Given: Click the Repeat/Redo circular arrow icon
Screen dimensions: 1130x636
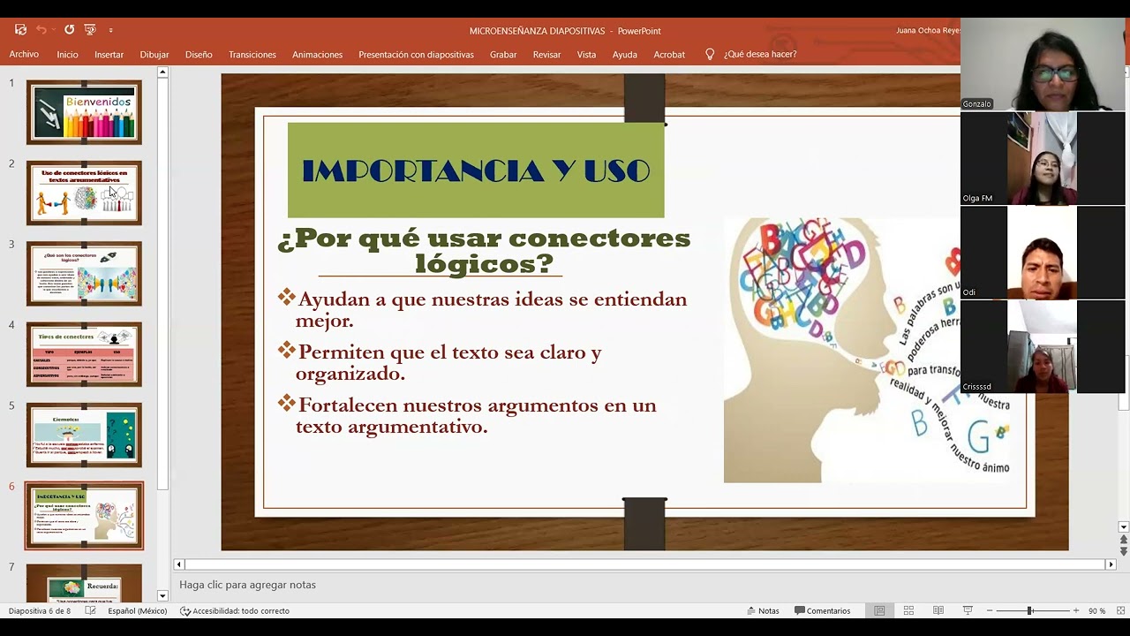Looking at the screenshot, I should coord(69,30).
